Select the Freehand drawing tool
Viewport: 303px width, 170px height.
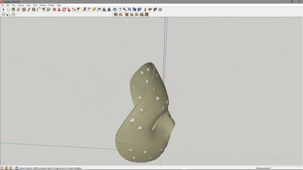[x=48, y=9]
